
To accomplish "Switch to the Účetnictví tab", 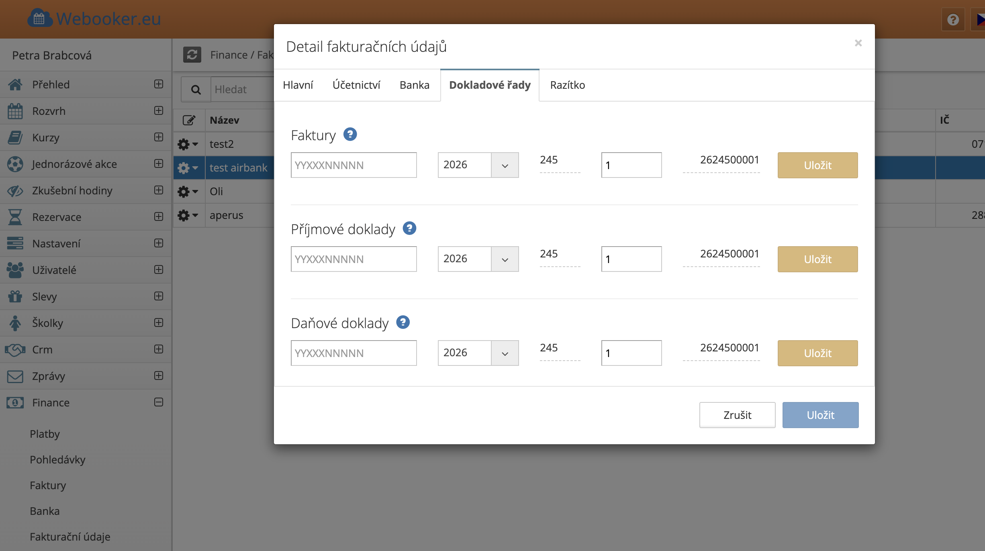I will 356,85.
